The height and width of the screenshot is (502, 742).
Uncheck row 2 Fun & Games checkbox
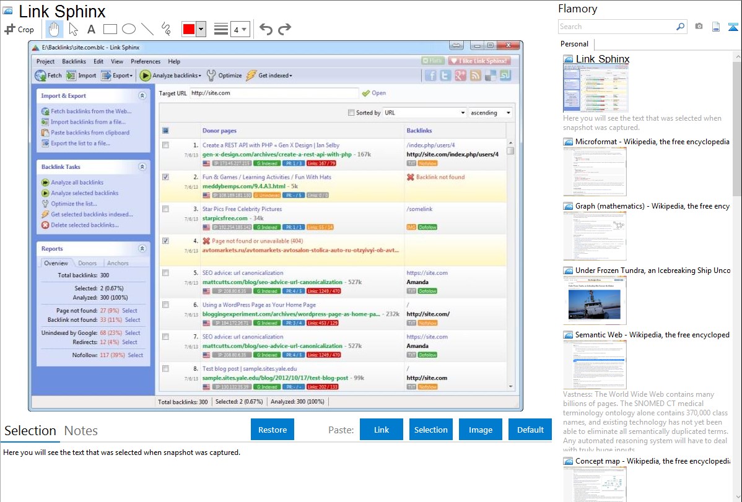(165, 177)
